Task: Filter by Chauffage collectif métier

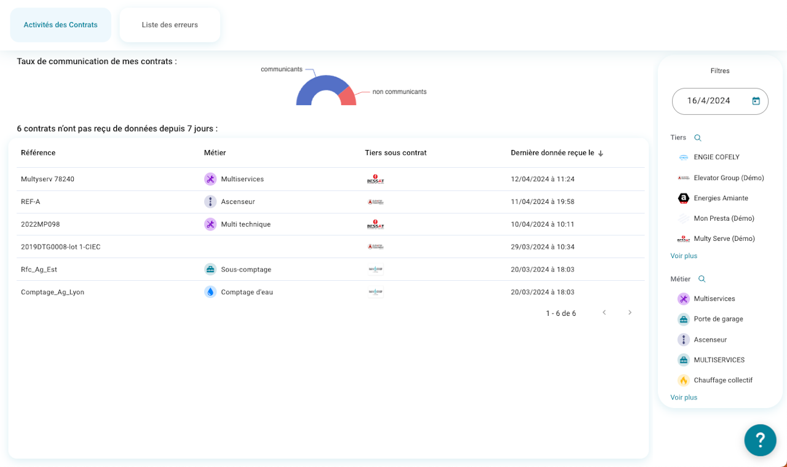Action: pyautogui.click(x=722, y=380)
